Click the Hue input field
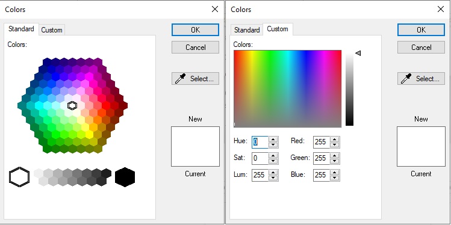 tap(260, 142)
